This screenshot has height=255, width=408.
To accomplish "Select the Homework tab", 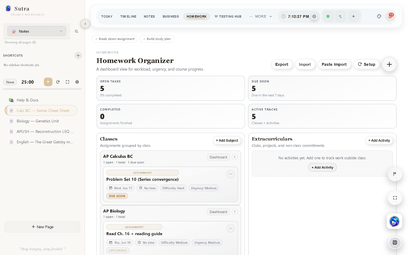I will pos(197,16).
